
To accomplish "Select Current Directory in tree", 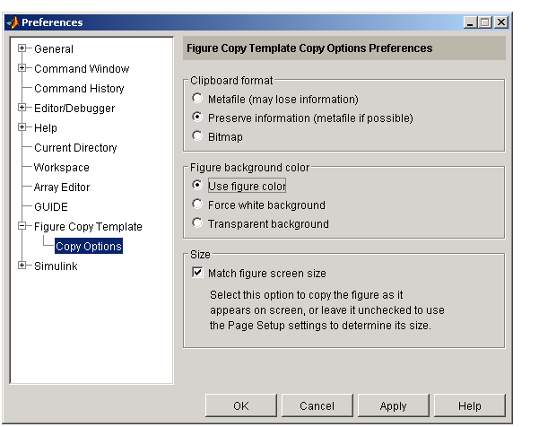I will [x=75, y=147].
